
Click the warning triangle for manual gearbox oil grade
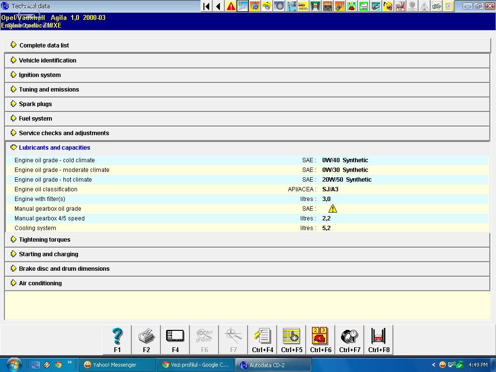pos(333,208)
